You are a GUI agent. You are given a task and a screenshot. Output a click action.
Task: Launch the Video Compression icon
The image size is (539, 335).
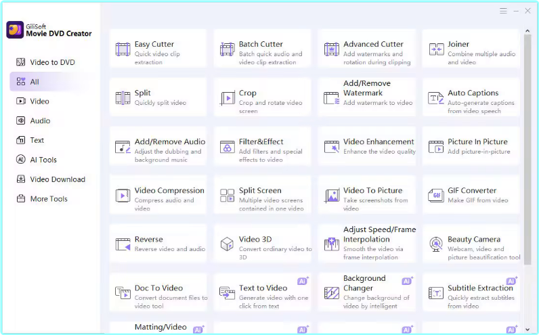click(x=123, y=196)
